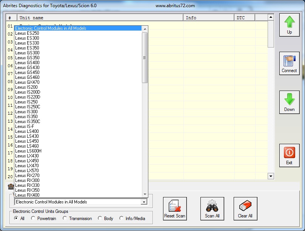Choose Lexus LS600H model
305x231 pixels.
(x=78, y=151)
